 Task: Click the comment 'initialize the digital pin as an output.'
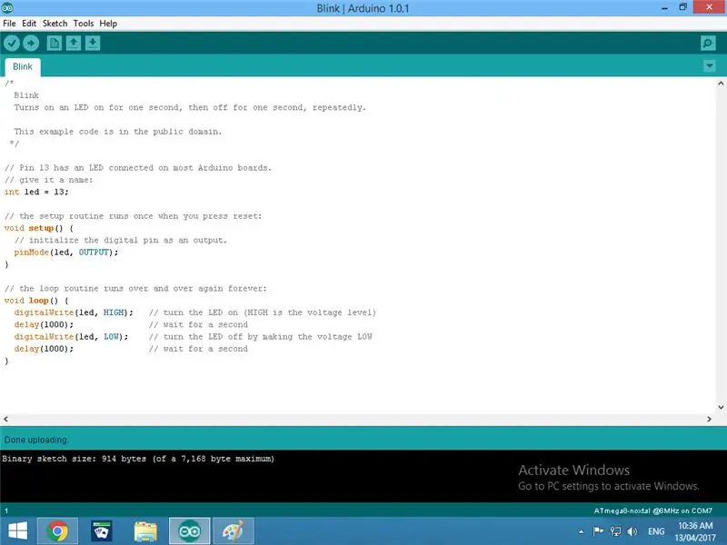click(x=121, y=240)
